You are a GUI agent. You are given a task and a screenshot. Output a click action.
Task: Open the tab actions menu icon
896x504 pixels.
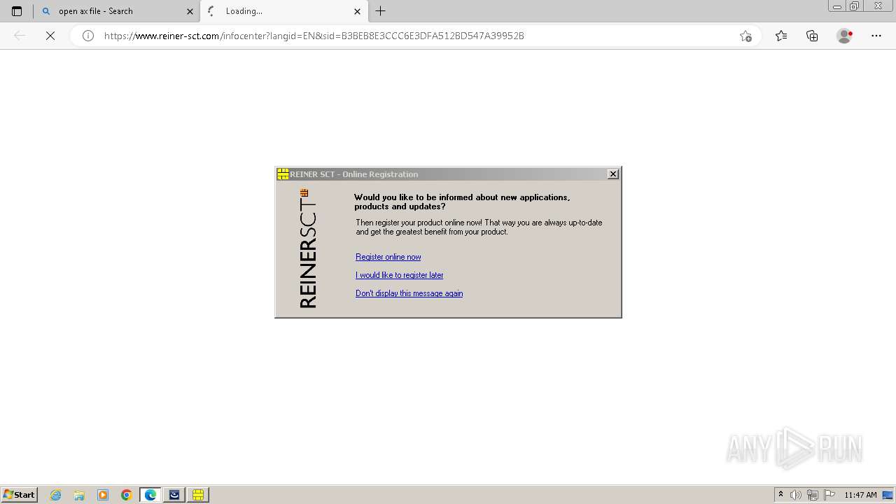point(17,11)
